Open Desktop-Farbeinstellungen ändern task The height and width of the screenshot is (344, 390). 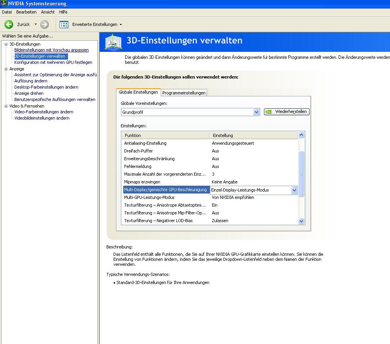click(x=46, y=87)
